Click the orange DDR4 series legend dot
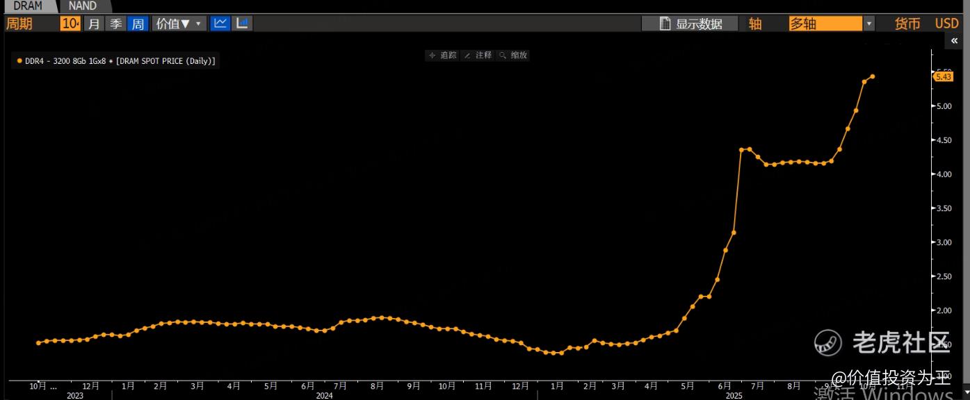This screenshot has height=400, width=970. tap(19, 61)
